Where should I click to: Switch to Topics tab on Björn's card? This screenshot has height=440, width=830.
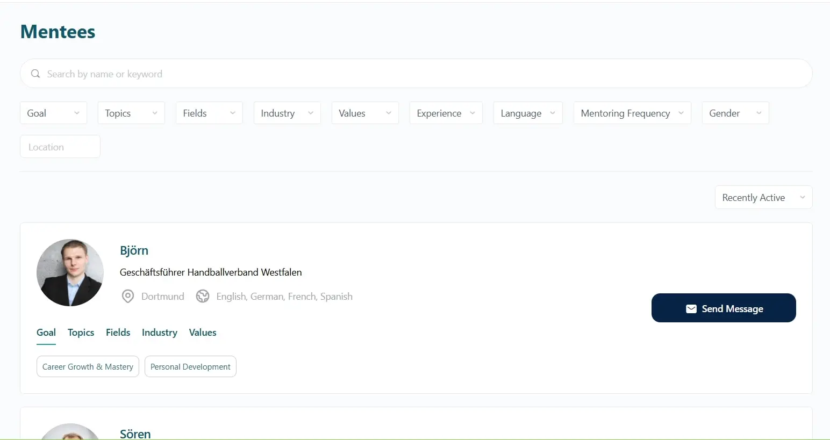[81, 333]
